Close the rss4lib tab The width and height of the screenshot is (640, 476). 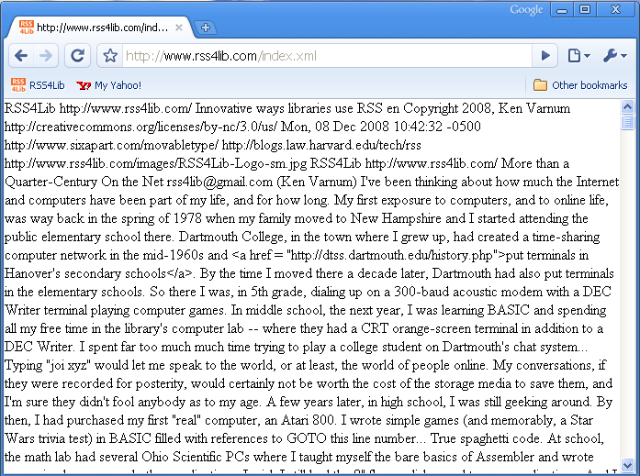click(x=179, y=28)
